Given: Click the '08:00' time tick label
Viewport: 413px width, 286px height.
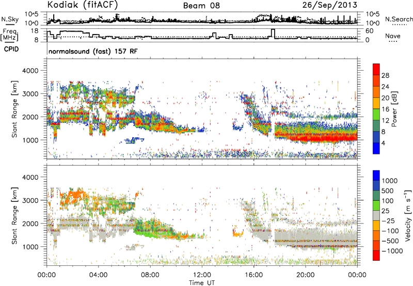Looking at the screenshot, I should tap(150, 275).
